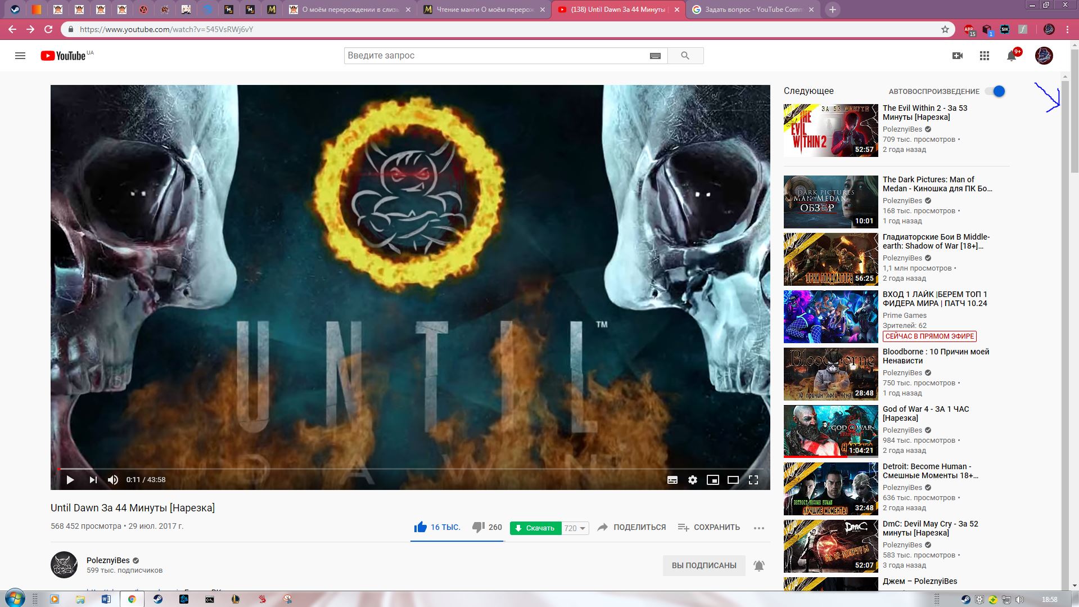Viewport: 1079px width, 607px height.
Task: Dislike the video with thumbs down
Action: [487, 527]
